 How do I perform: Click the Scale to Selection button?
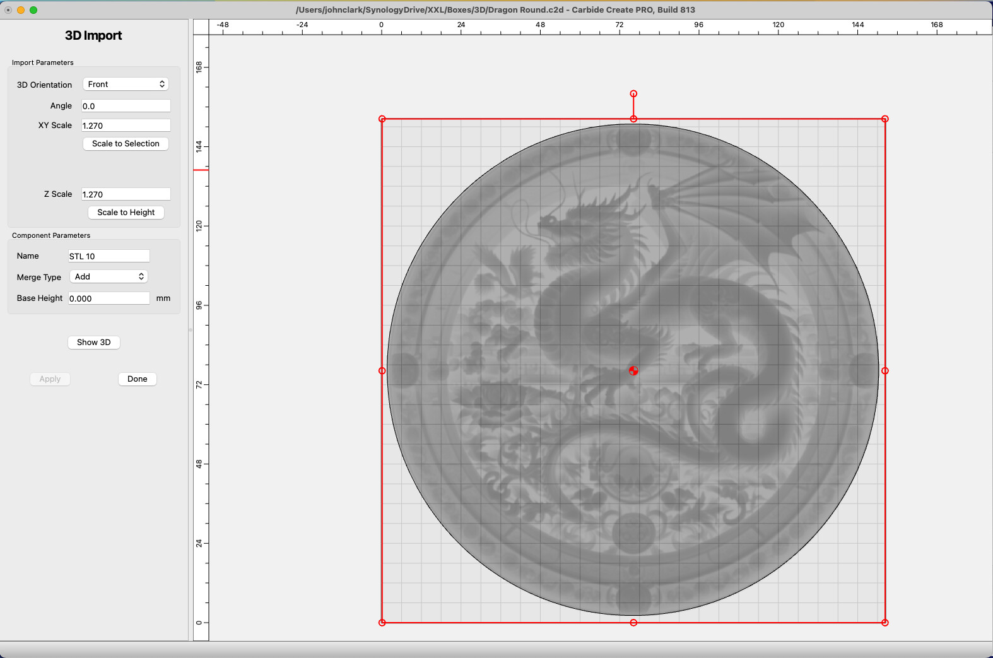126,144
